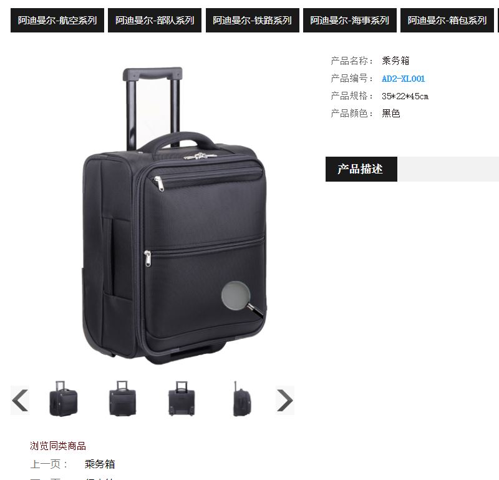This screenshot has width=499, height=480.
Task: Click the next thumbnail arrow
Action: coord(285,400)
